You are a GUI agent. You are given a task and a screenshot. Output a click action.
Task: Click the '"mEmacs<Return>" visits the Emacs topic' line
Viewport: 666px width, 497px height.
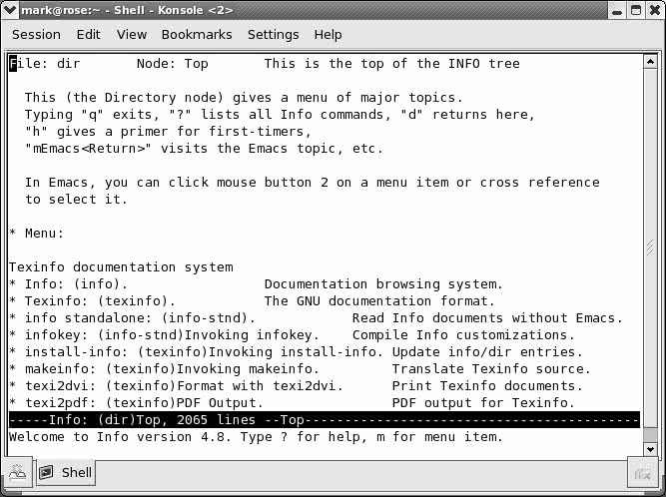(204, 148)
